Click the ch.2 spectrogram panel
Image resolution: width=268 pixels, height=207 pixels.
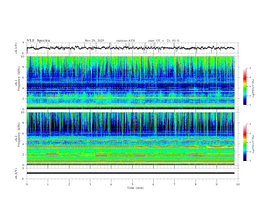130,139
